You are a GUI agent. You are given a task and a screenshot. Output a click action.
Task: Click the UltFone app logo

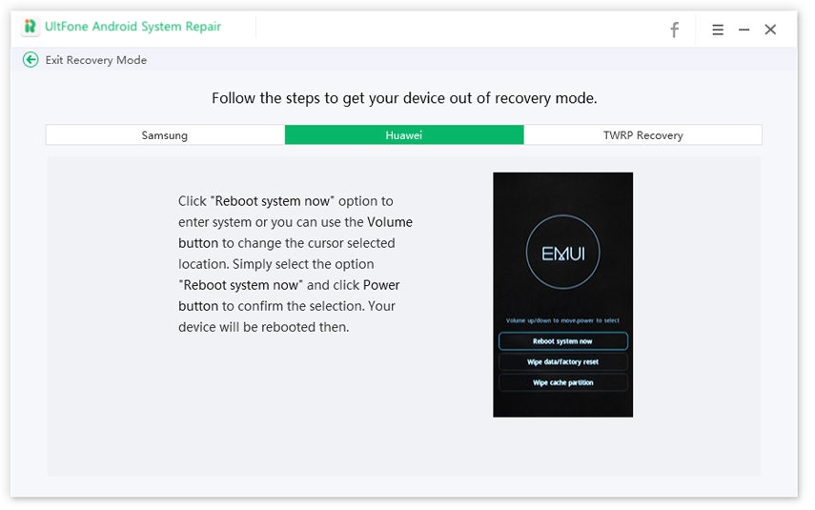point(31,27)
